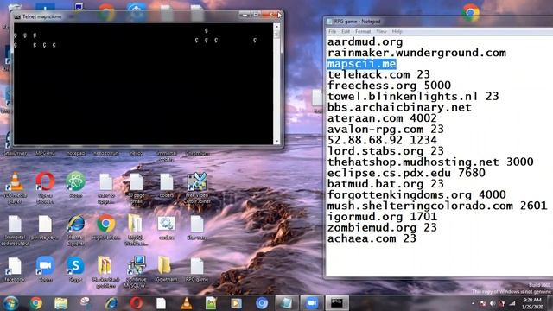Open Chrome from the taskbar
The height and width of the screenshot is (311, 553).
click(36, 303)
